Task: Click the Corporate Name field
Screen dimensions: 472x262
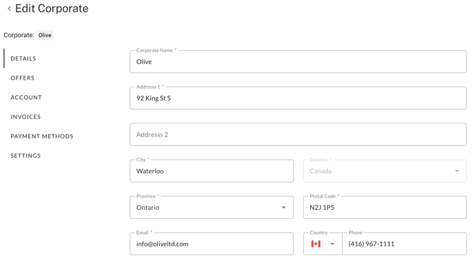Action: tap(298, 62)
